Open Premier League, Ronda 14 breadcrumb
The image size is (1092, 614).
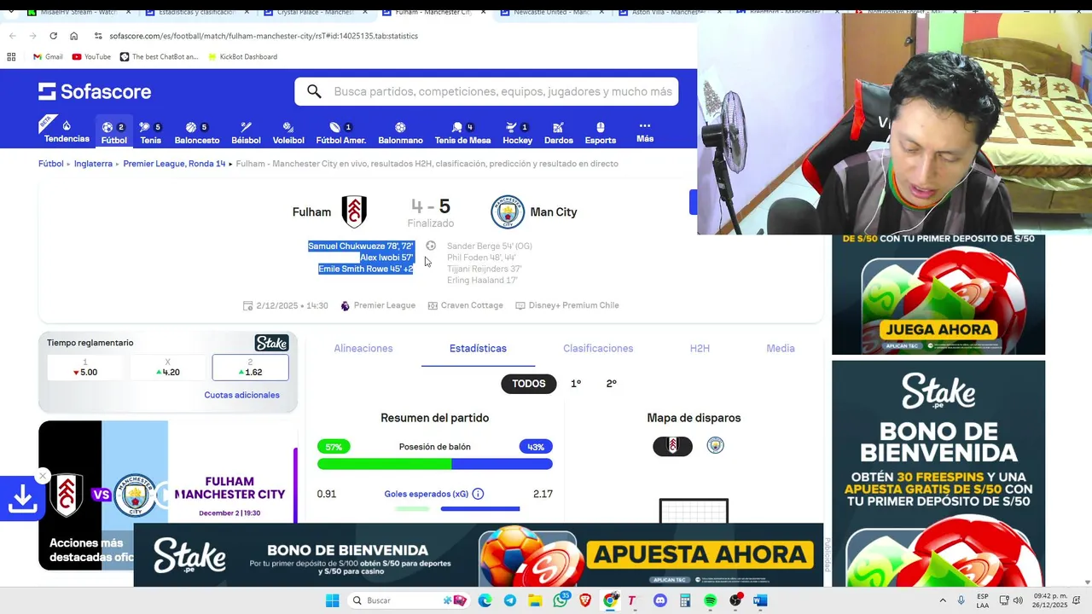pos(174,164)
